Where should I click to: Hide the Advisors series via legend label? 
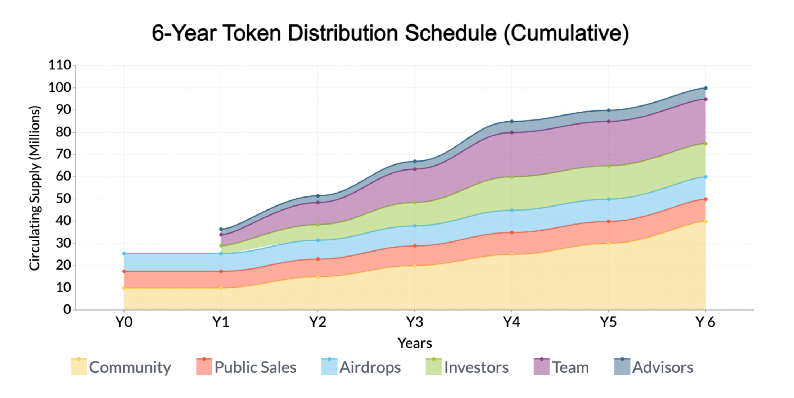pyautogui.click(x=663, y=367)
